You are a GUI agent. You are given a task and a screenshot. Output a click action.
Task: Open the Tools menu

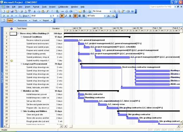pos(44,7)
